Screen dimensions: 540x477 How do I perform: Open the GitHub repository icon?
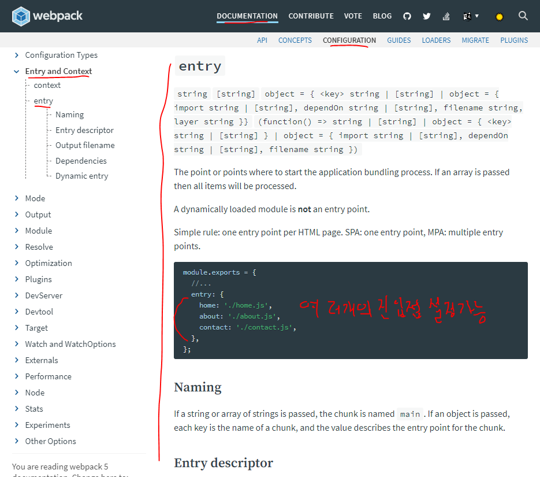pos(407,16)
